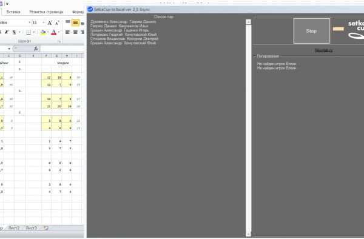Select column H header in Excel
The height and width of the screenshot is (239, 364).
click(x=67, y=56)
